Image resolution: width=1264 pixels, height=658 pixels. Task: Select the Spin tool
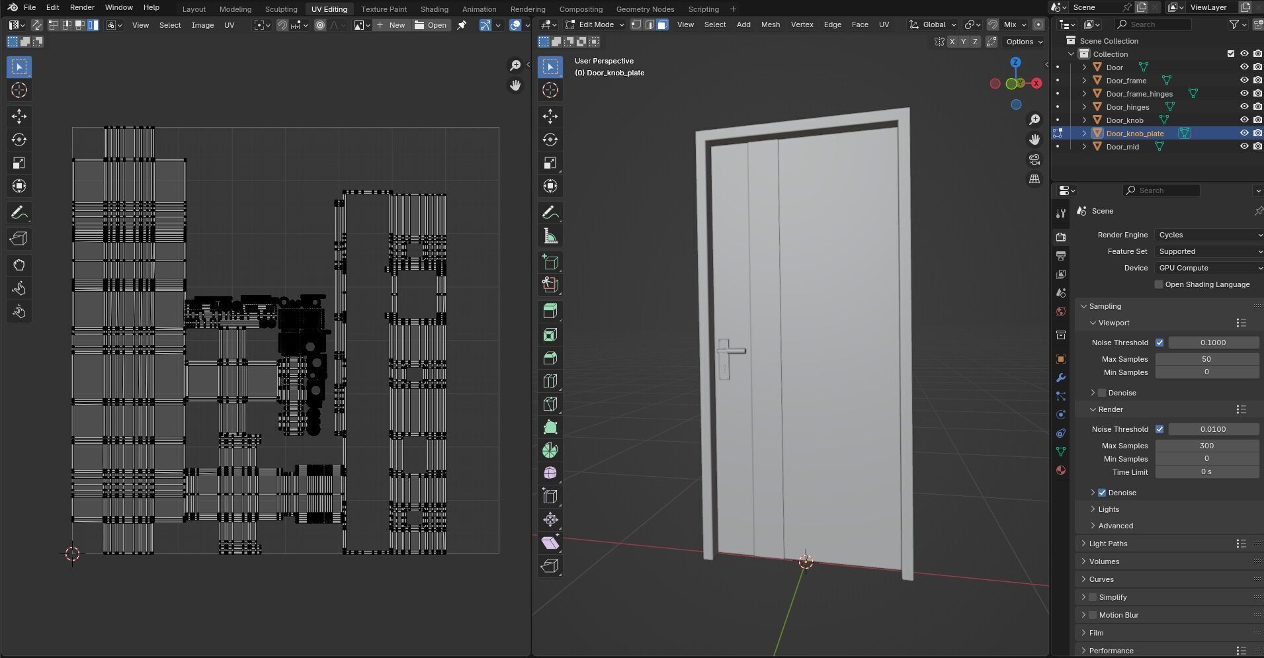click(x=550, y=450)
